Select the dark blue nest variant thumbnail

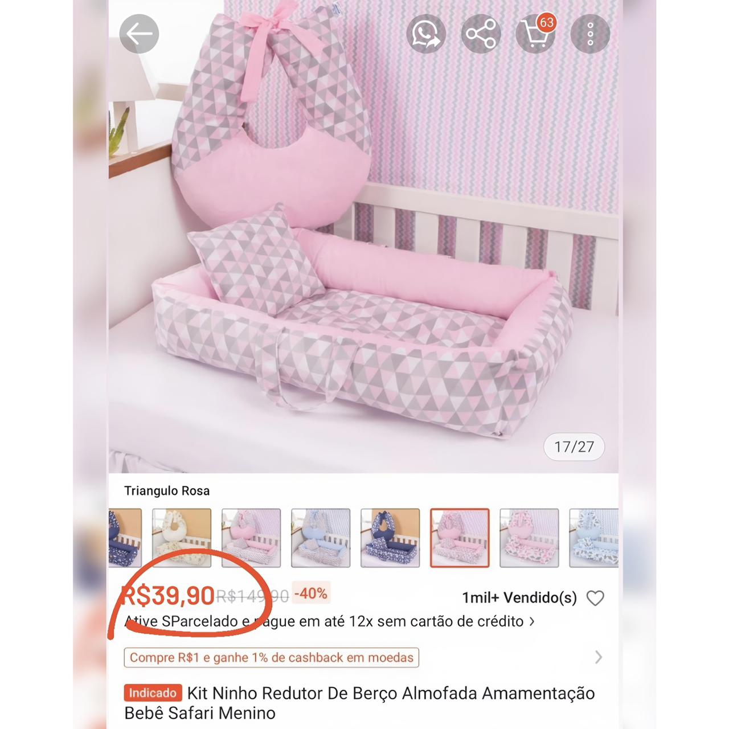pyautogui.click(x=390, y=538)
